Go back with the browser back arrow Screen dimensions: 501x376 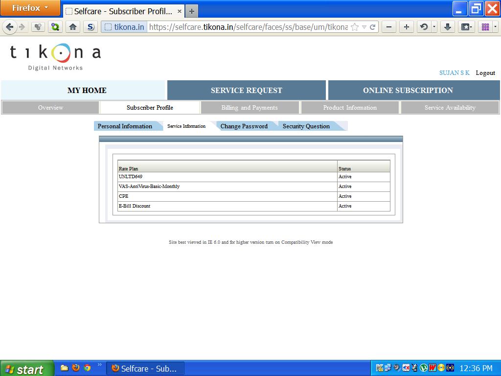coord(10,27)
